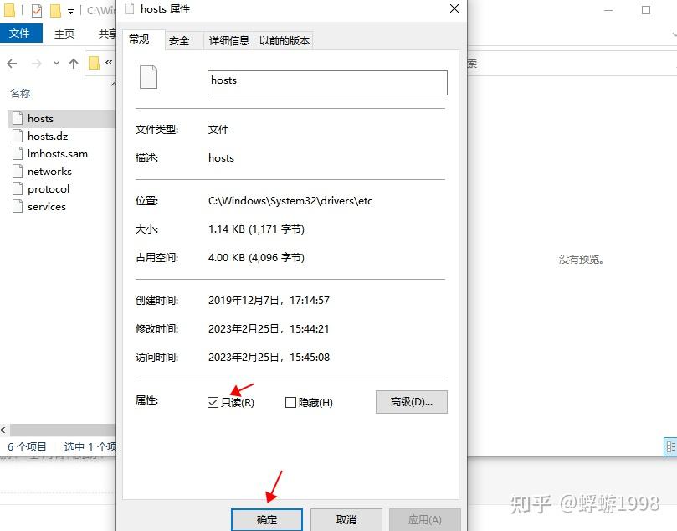Open the 高级(D)... attribute settings
Image resolution: width=677 pixels, height=531 pixels.
[x=412, y=402]
